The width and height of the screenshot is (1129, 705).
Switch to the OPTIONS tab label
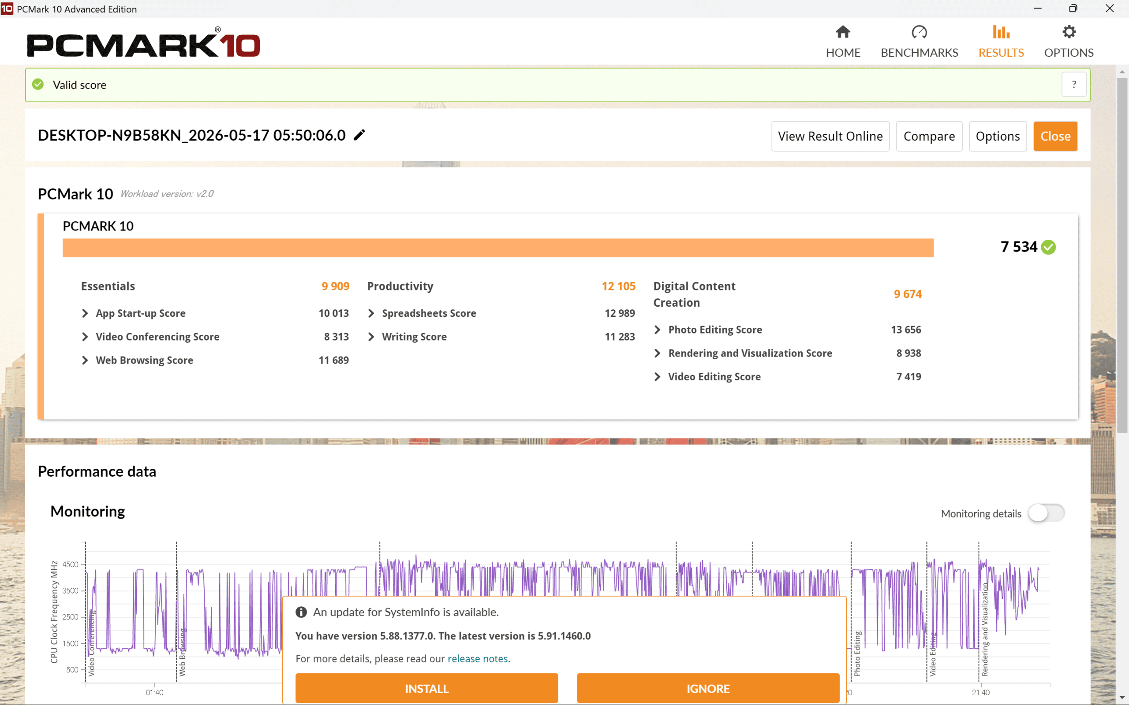1069,53
